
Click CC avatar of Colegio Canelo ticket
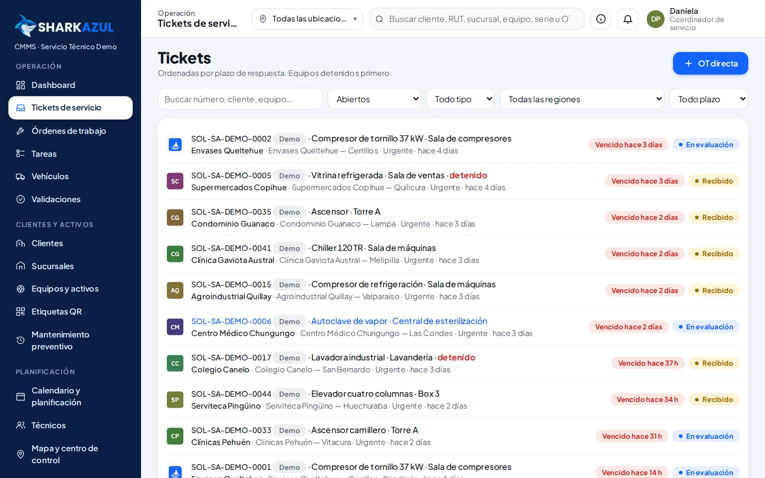(175, 363)
